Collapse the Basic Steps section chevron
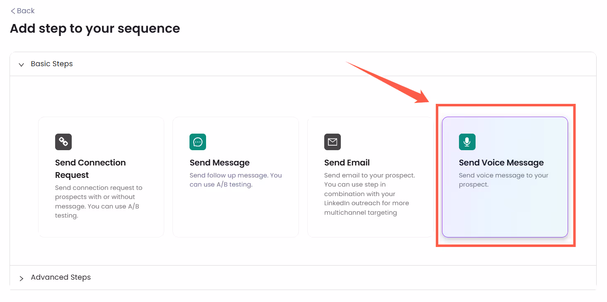This screenshot has height=302, width=607. [21, 65]
